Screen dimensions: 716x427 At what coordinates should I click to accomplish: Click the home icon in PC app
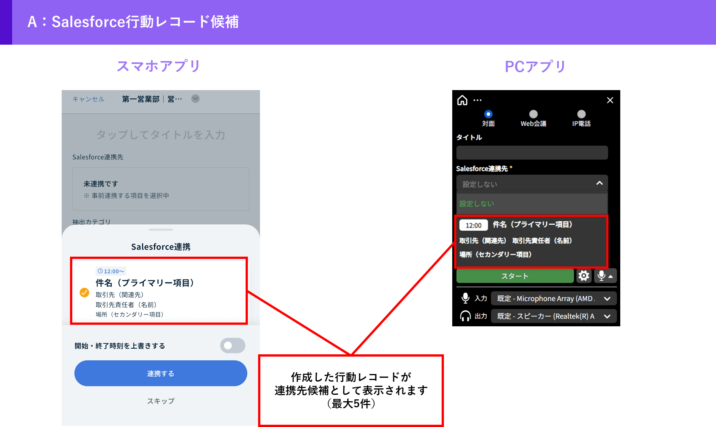coord(462,100)
